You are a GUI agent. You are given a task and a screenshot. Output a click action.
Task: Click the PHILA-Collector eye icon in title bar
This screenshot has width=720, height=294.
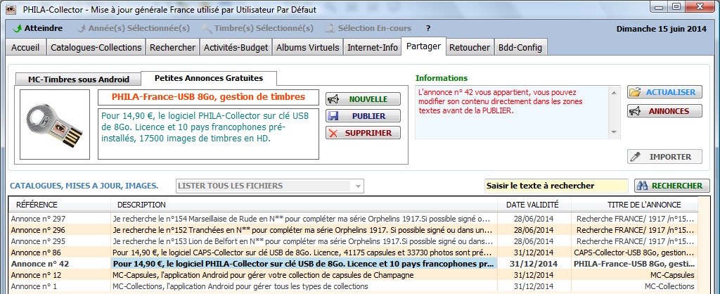tap(11, 9)
